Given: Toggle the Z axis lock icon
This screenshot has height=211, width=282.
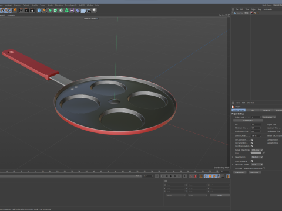Looking at the screenshot, I should [x=9, y=11].
